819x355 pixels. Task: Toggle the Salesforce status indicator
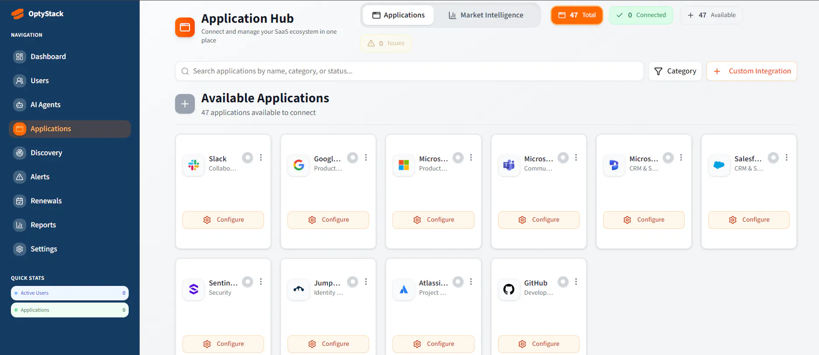tap(773, 157)
